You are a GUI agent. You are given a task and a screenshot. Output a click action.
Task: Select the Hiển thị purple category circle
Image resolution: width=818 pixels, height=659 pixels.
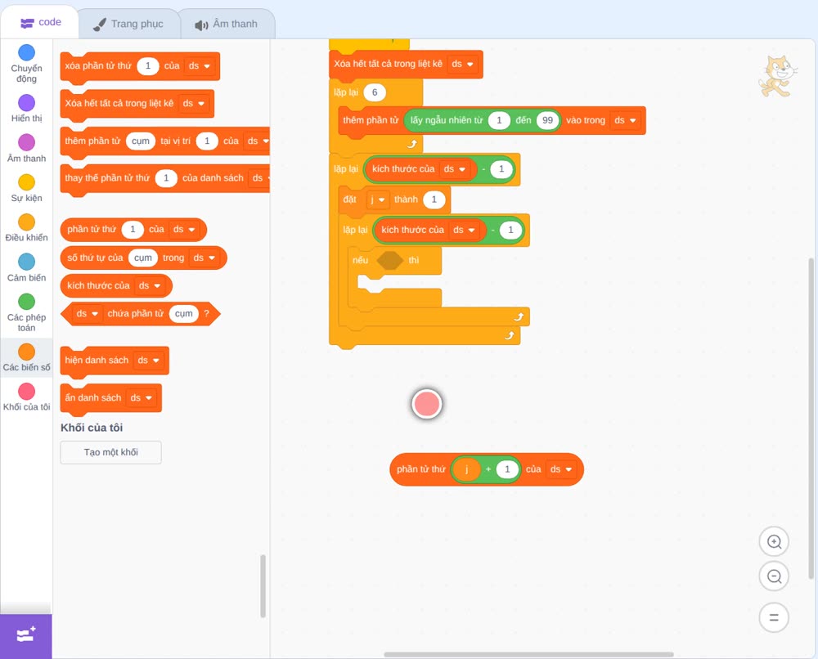pos(26,103)
